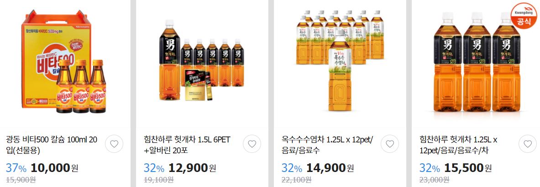This screenshot has width=540, height=187.
Task: Click the crossed-out 23,000원 original price
Action: pyautogui.click(x=434, y=179)
